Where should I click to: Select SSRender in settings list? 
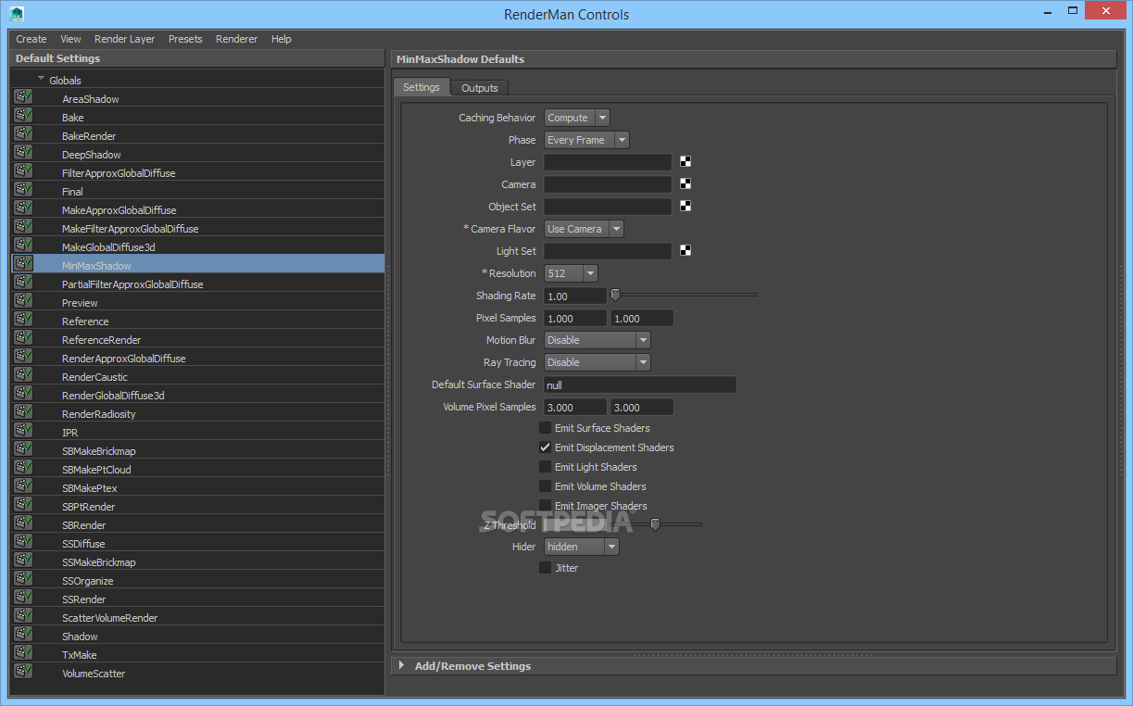[x=84, y=599]
